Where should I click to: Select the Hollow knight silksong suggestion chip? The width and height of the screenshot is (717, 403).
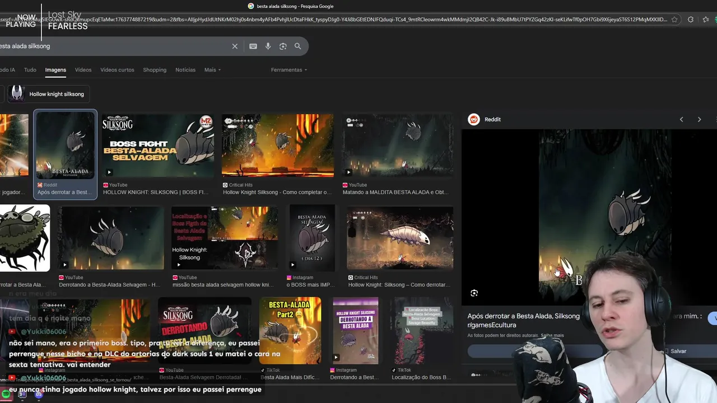pos(49,94)
